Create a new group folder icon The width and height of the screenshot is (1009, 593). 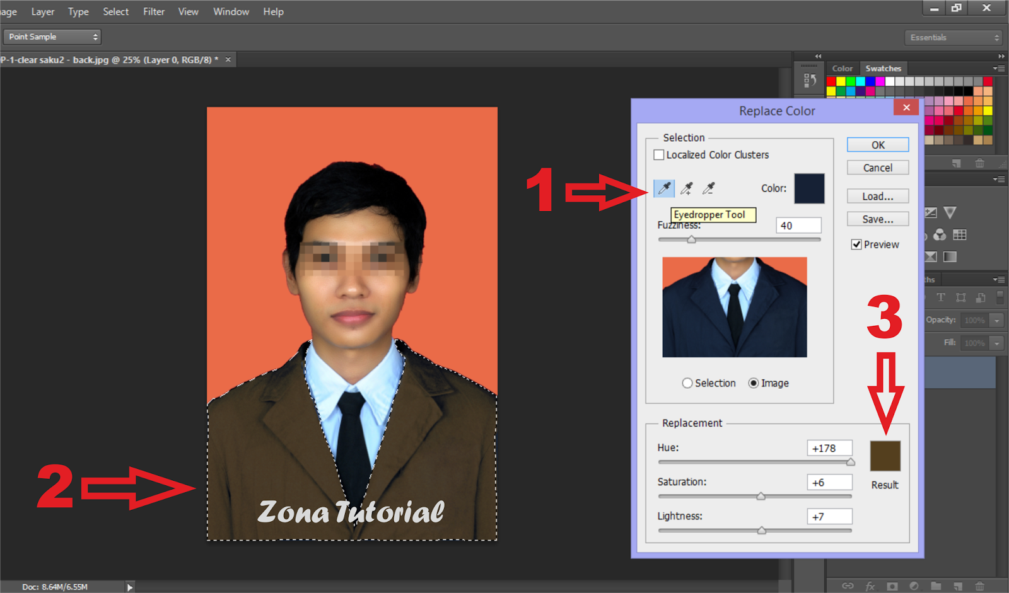click(x=936, y=586)
